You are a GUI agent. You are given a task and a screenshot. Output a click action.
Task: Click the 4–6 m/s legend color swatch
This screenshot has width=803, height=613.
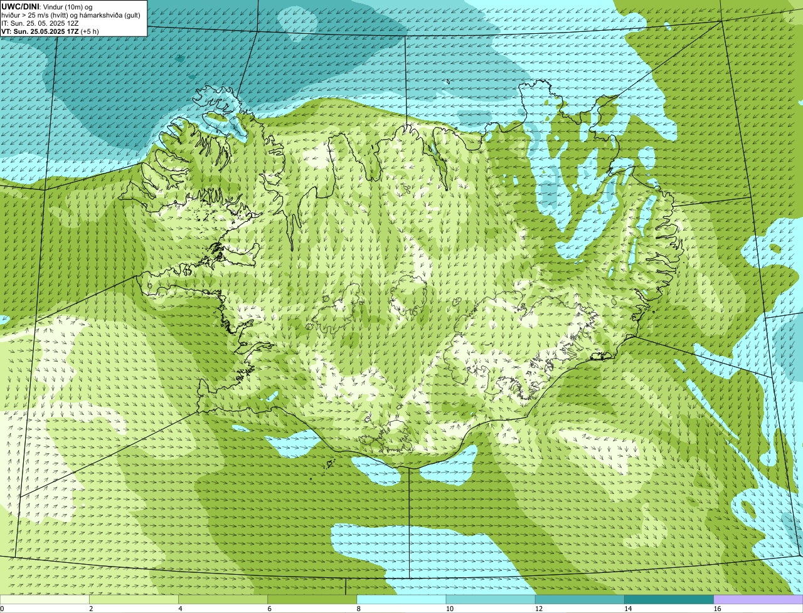[x=223, y=600]
